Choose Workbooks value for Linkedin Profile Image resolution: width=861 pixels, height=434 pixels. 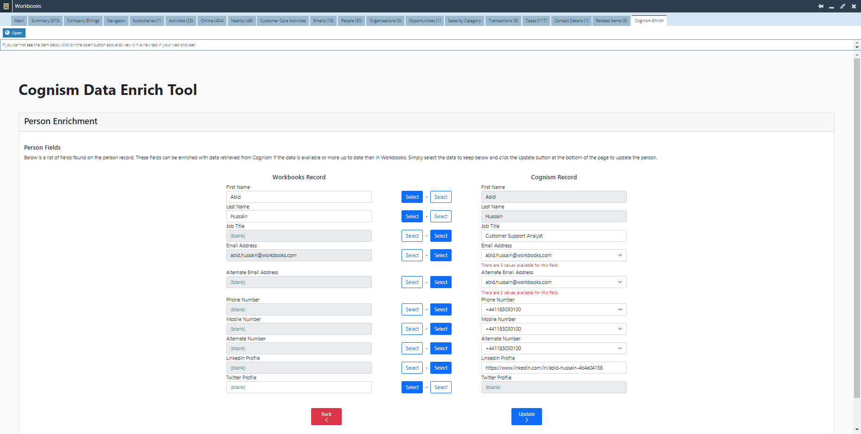pyautogui.click(x=412, y=368)
